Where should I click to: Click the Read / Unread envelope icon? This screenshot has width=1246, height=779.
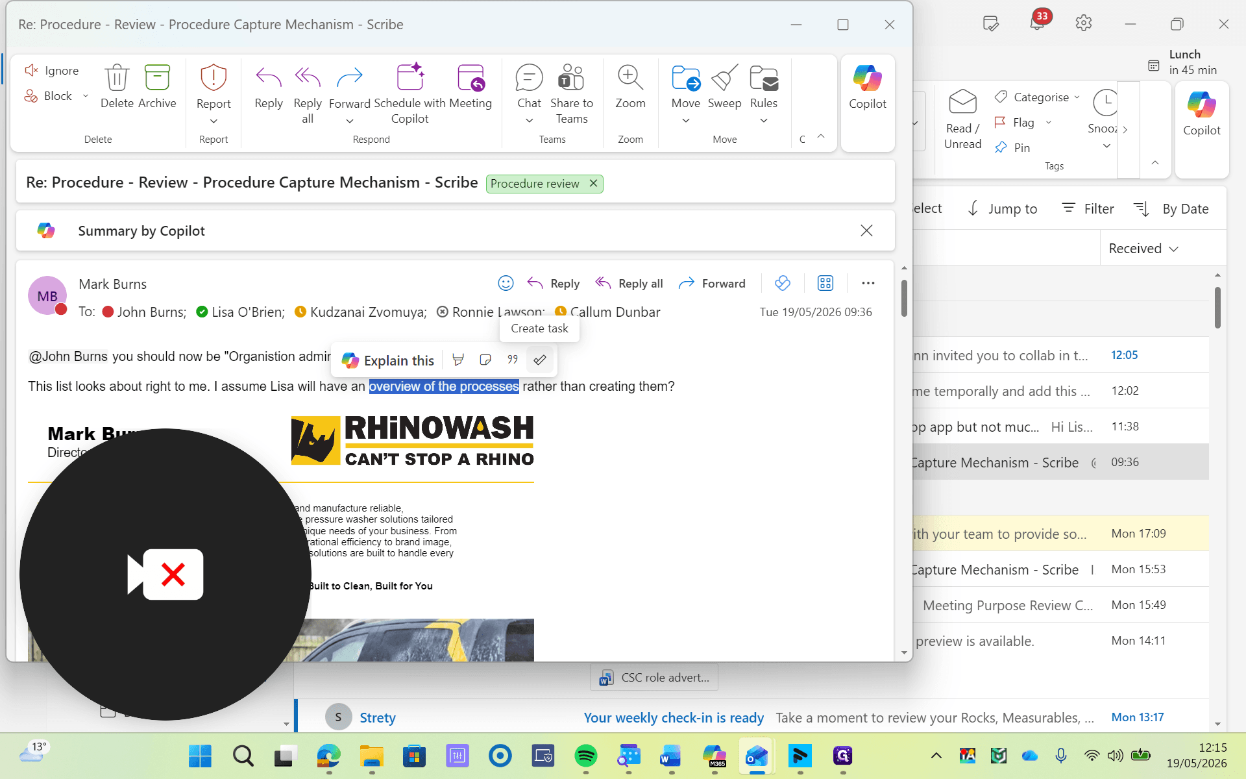pyautogui.click(x=962, y=102)
